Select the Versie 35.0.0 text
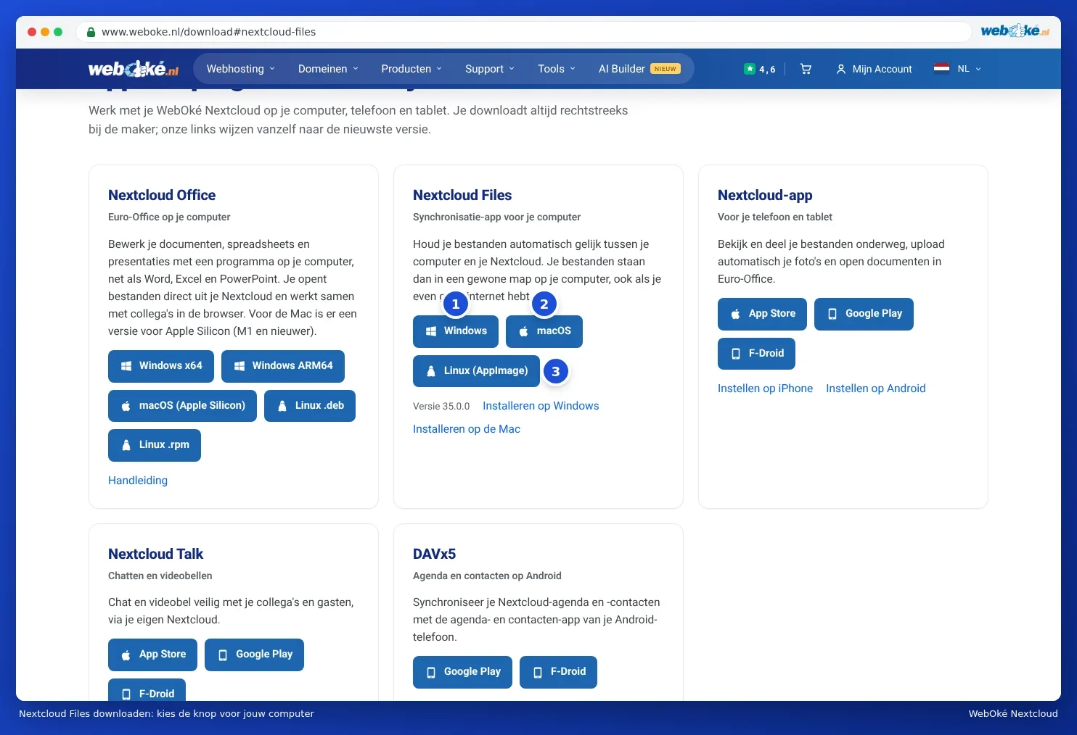1077x735 pixels. pyautogui.click(x=441, y=407)
